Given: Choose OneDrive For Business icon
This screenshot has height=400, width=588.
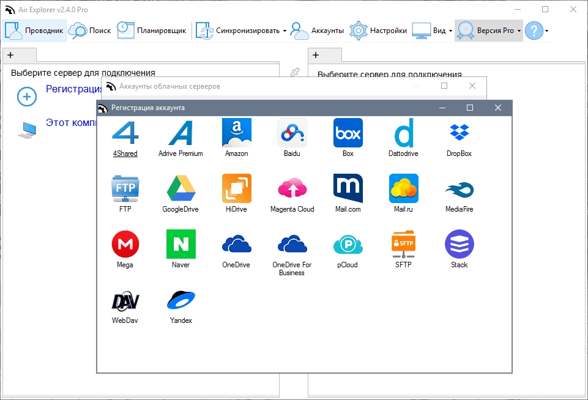Looking at the screenshot, I should [292, 244].
